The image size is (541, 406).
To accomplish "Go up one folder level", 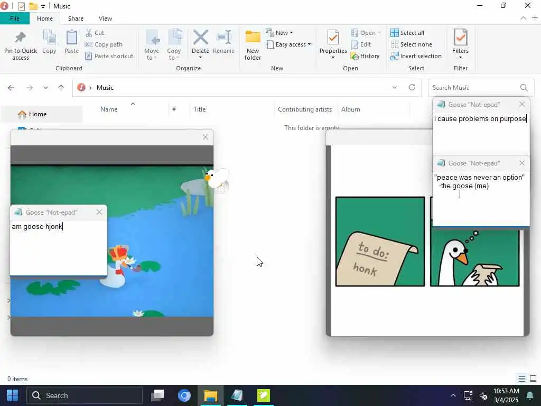I will pos(61,88).
